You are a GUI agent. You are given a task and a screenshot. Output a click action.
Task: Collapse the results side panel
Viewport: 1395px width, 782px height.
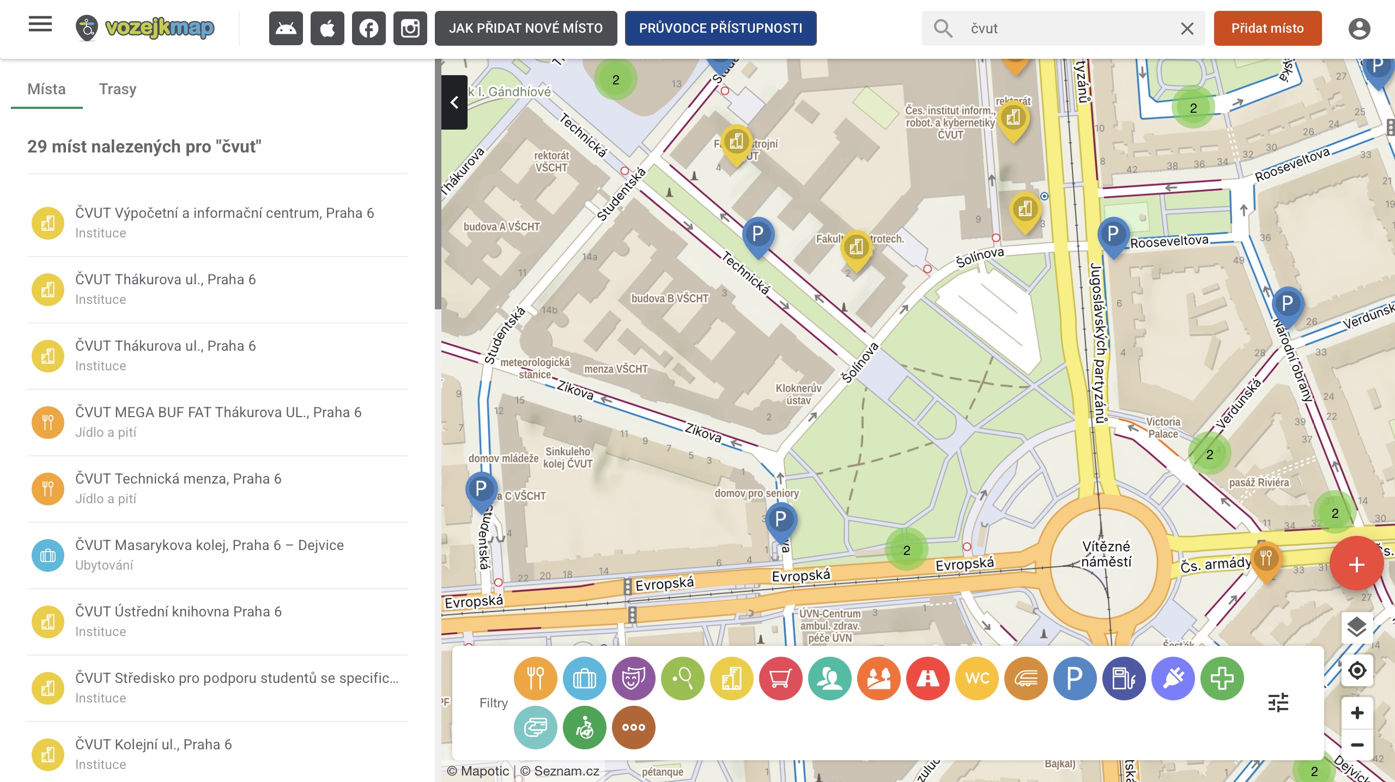[454, 102]
